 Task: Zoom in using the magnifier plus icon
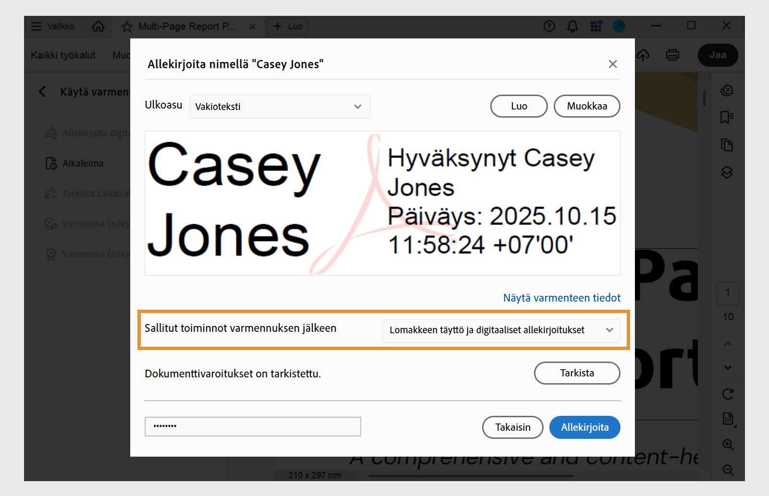point(728,445)
